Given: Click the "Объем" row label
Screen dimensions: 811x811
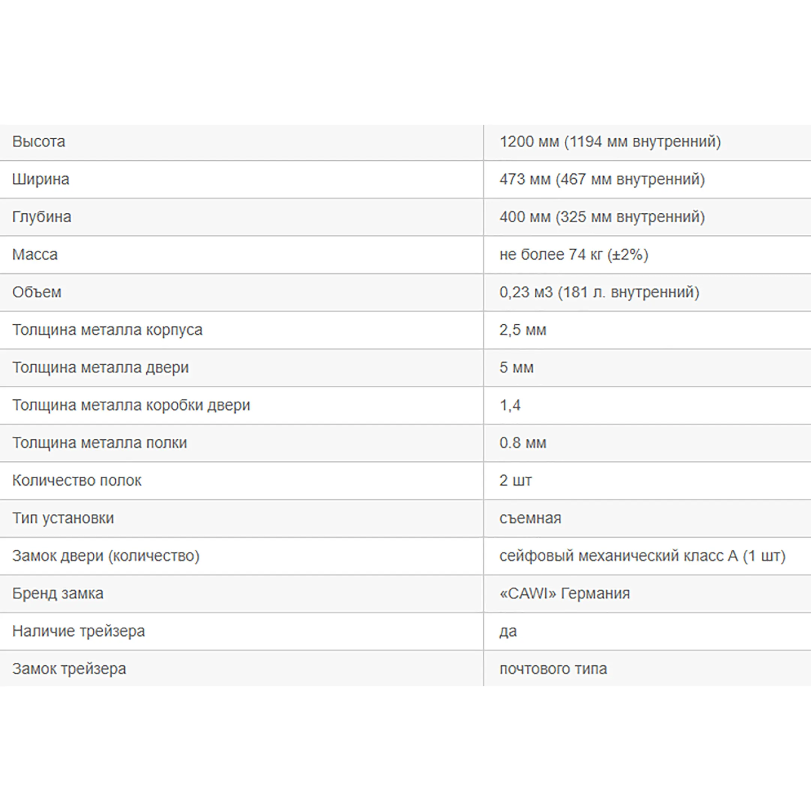Looking at the screenshot, I should point(37,292).
